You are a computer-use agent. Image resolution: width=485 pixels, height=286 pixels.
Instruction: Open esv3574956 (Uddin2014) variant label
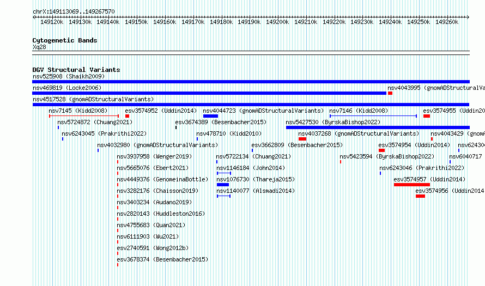pyautogui.click(x=450, y=191)
